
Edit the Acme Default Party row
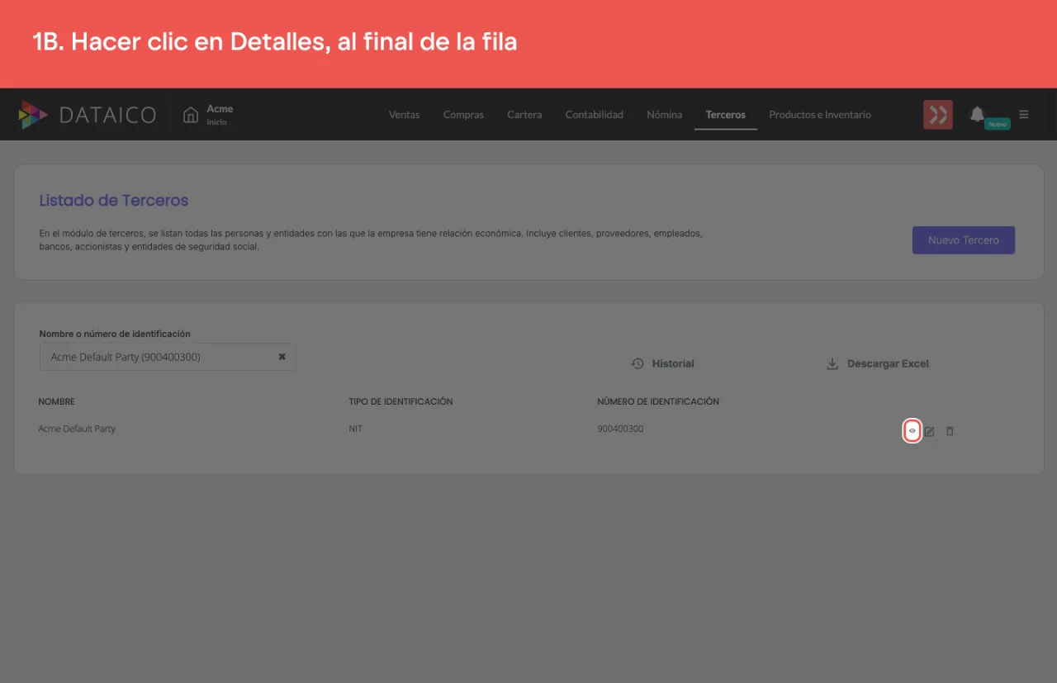[929, 431]
